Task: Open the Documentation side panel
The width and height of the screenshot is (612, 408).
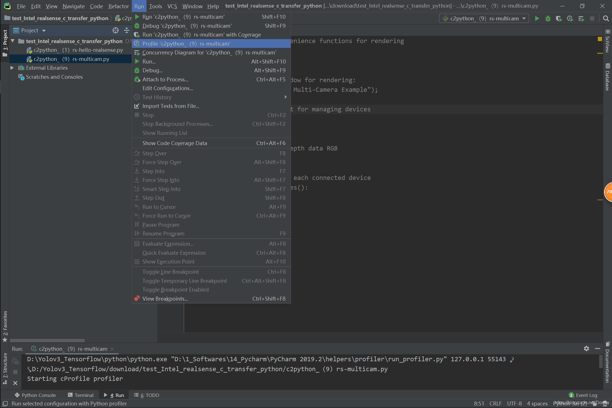Action: click(x=608, y=363)
